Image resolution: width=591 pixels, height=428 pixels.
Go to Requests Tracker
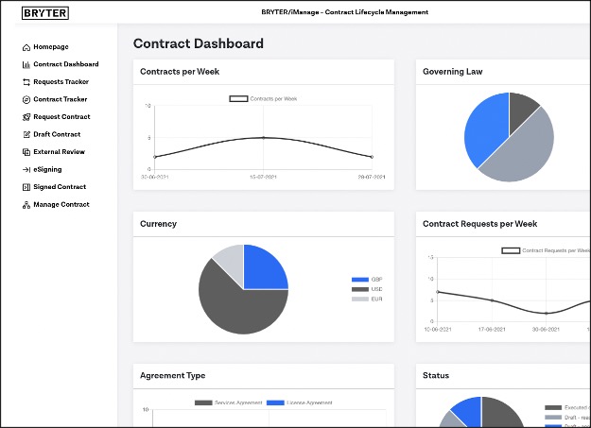[61, 82]
